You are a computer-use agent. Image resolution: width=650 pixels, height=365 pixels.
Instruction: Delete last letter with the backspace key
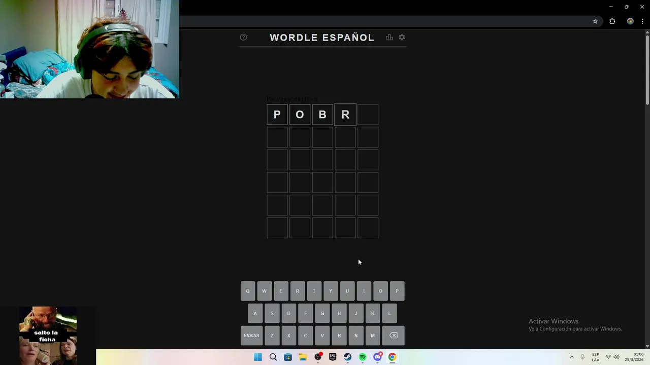394,336
